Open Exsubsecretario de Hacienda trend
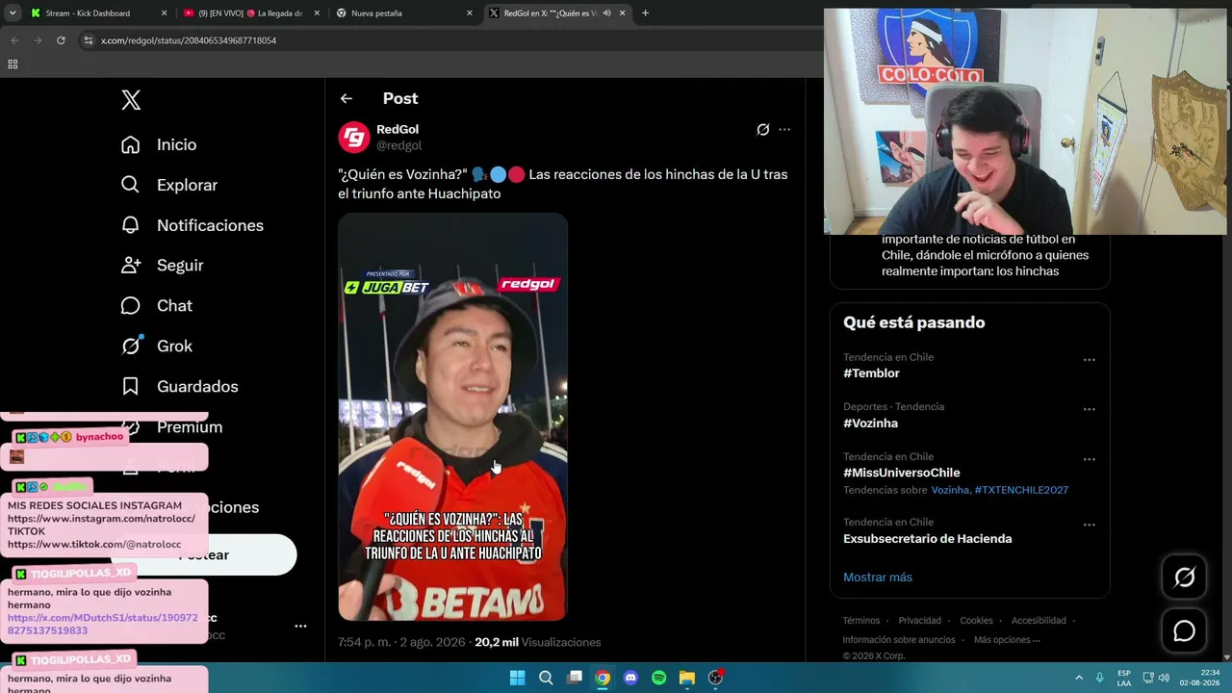This screenshot has height=693, width=1232. (x=928, y=539)
